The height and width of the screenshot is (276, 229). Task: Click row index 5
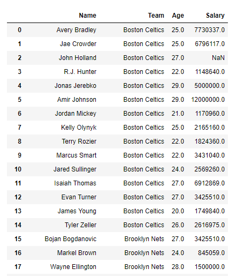point(19,100)
